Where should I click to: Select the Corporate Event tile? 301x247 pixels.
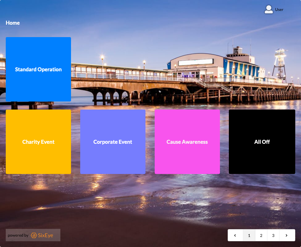[113, 142]
